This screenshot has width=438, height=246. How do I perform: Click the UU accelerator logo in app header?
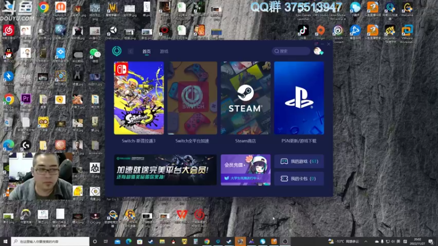117,51
